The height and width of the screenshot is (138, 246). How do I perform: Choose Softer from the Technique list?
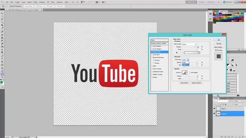185,62
